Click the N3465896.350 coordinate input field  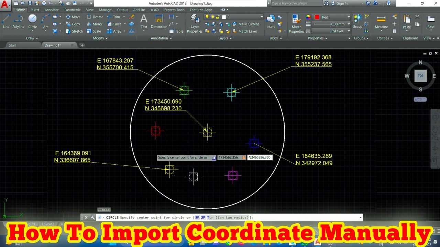(260, 157)
